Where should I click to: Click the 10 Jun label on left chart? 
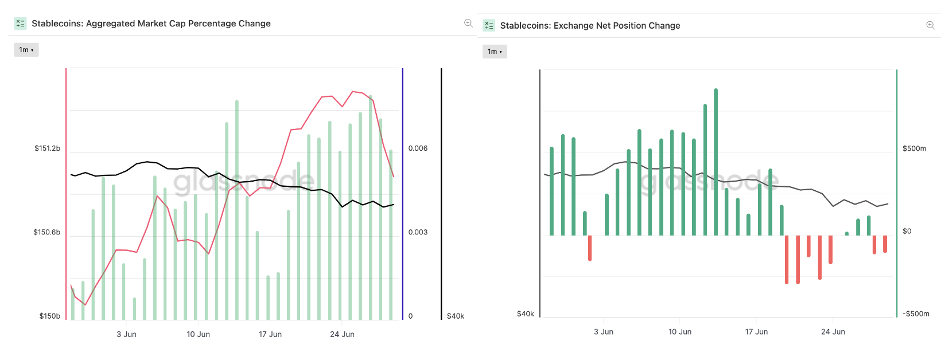198,334
